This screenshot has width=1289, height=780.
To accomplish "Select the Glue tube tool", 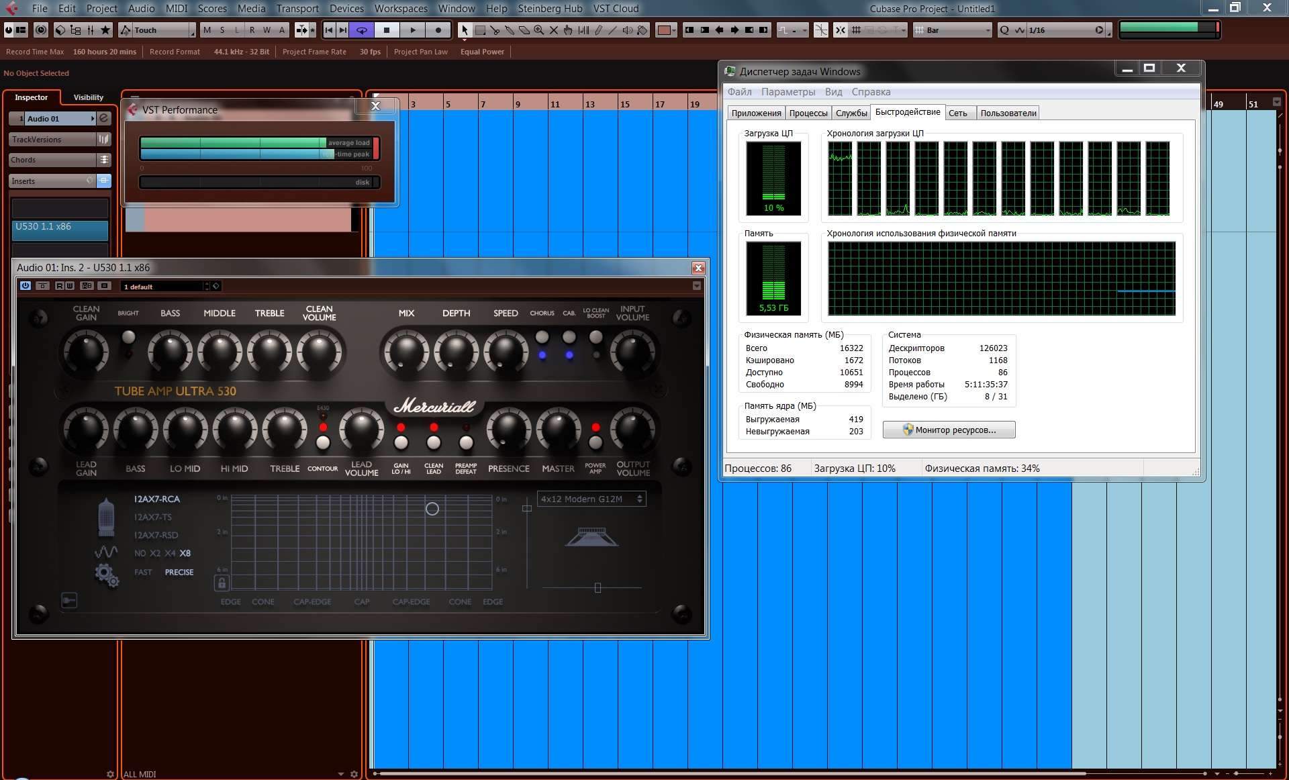I will point(510,30).
